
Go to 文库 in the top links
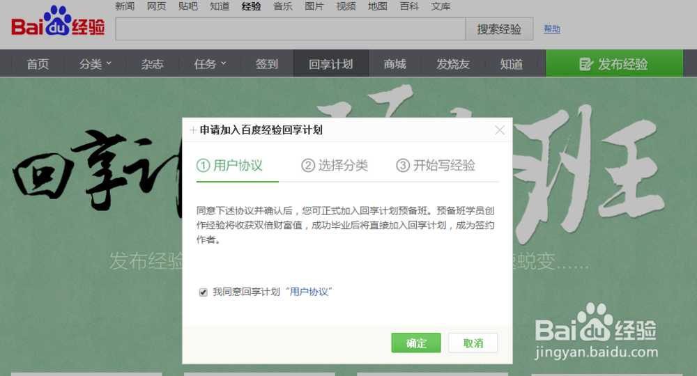[441, 6]
